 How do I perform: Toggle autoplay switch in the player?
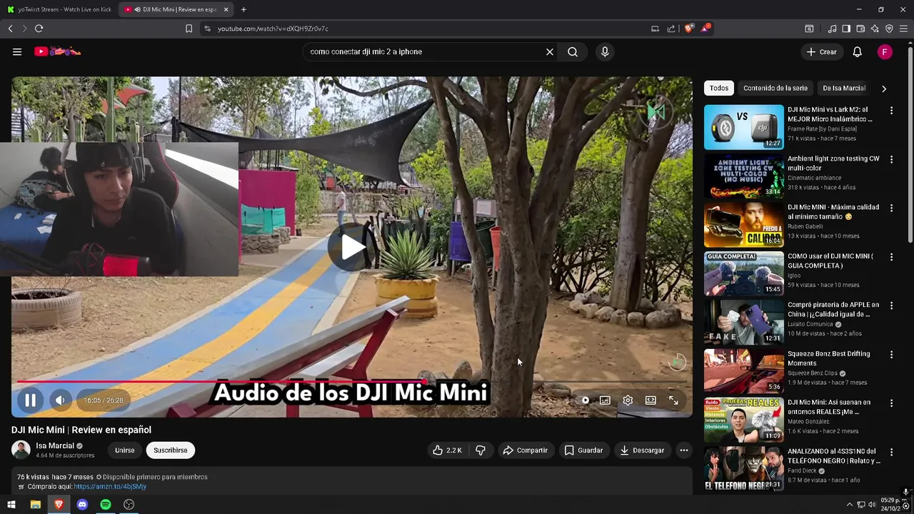pos(584,400)
